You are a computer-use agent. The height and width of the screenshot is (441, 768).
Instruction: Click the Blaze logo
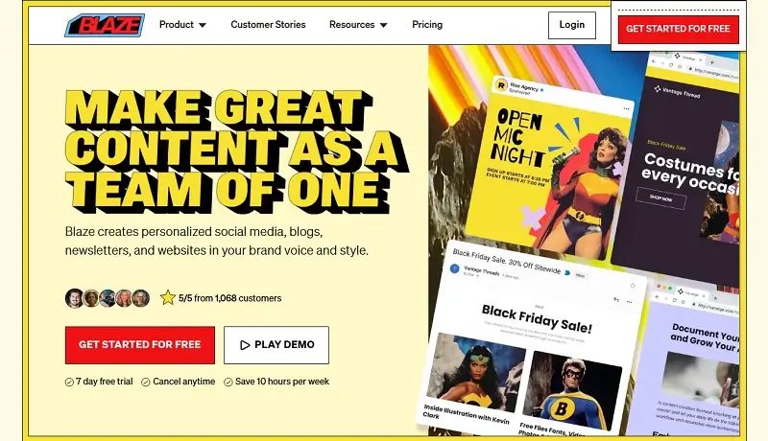click(105, 25)
